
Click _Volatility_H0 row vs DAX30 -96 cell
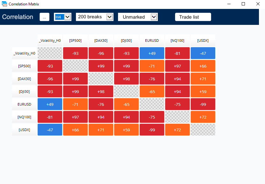(x=101, y=53)
